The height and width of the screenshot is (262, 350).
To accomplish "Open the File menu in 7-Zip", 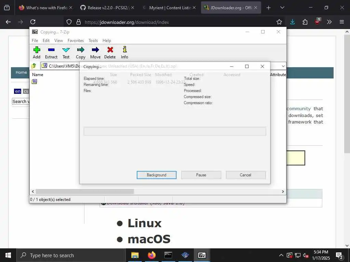I will 35,41.
